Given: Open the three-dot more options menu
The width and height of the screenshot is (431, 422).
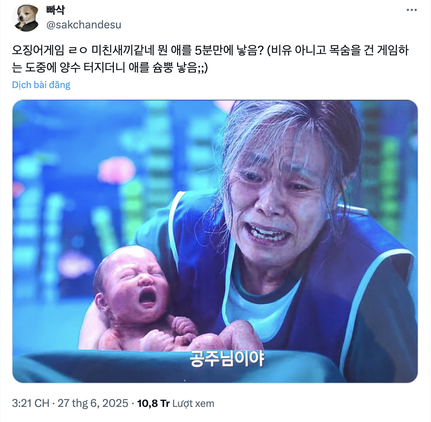Looking at the screenshot, I should tap(412, 10).
